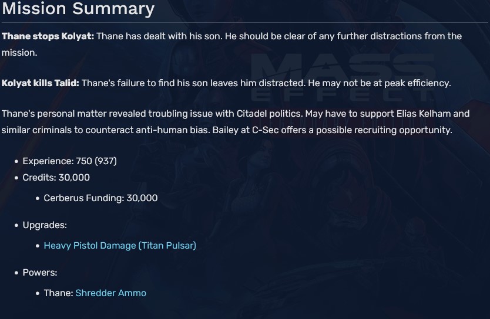
Task: Click the divider line below Mission Summary
Action: 245,23
